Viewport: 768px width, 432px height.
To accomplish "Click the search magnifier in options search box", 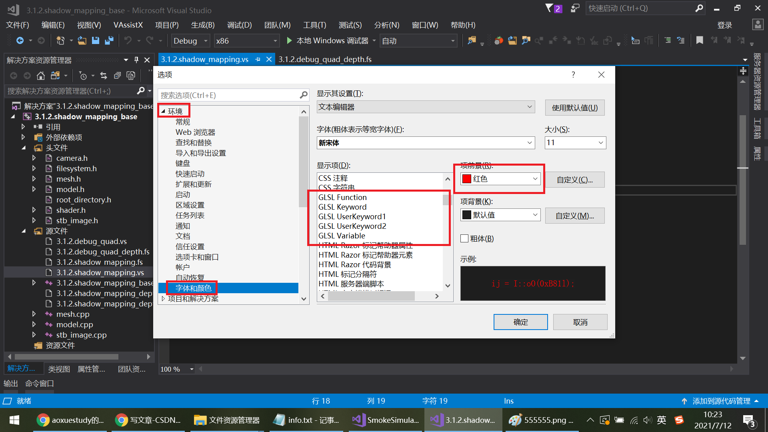I will [x=304, y=95].
